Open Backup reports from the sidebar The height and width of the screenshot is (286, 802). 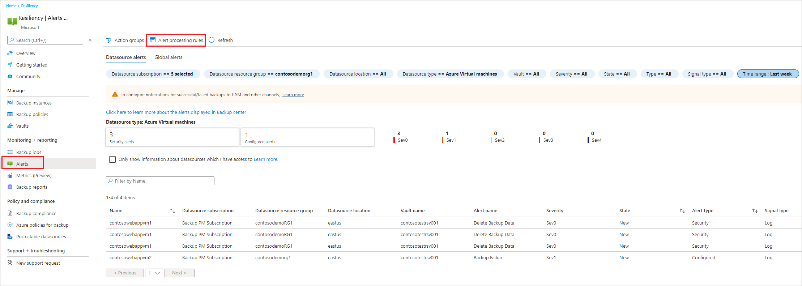pyautogui.click(x=31, y=187)
